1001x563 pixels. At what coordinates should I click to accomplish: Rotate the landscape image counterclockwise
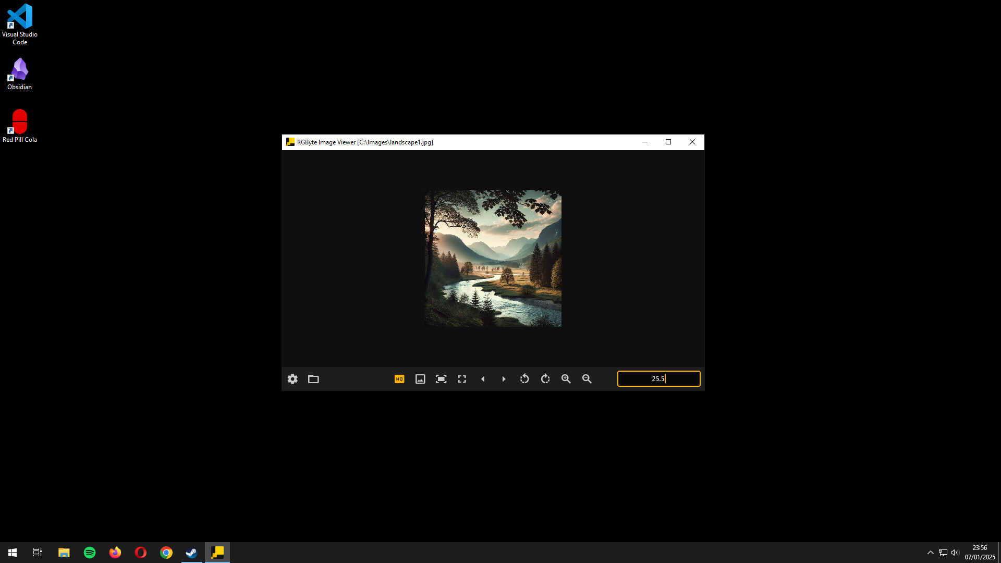[x=524, y=379]
